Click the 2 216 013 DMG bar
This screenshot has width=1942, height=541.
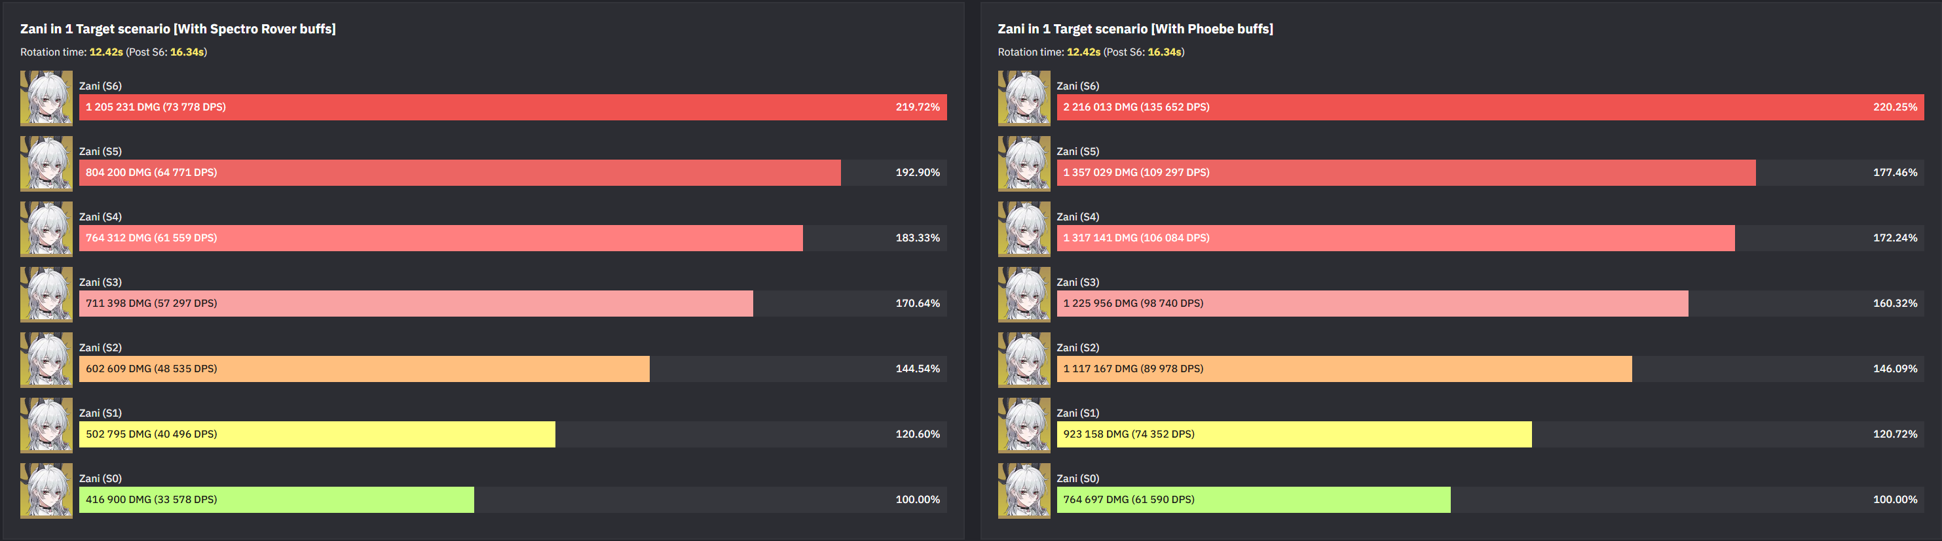(x=1489, y=107)
